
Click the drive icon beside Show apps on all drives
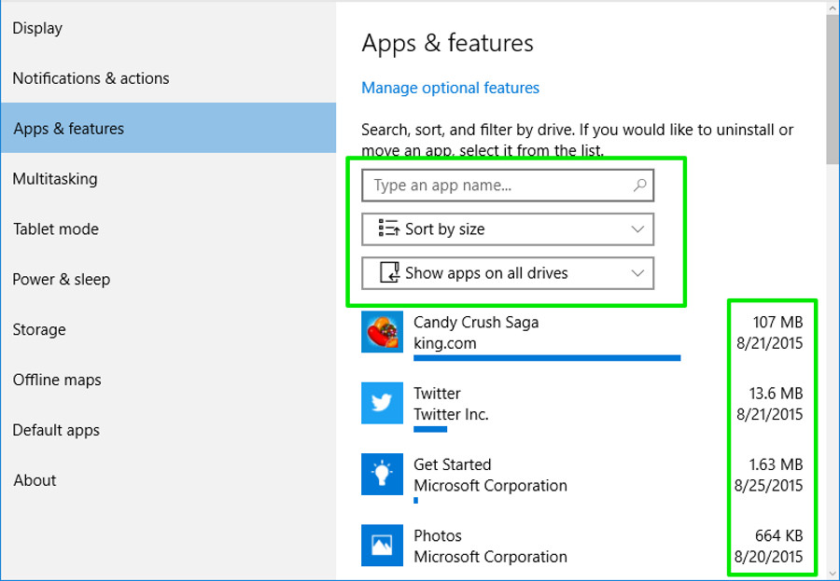389,272
